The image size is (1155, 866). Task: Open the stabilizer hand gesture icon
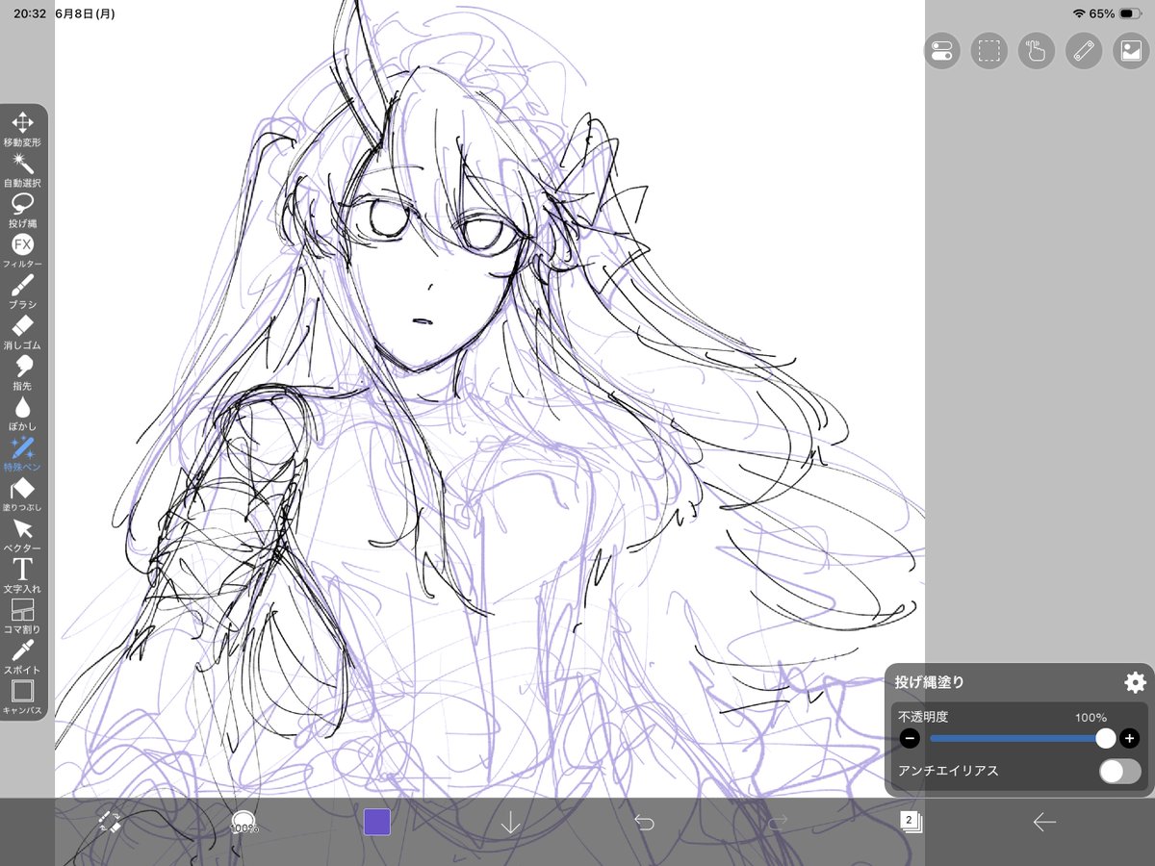[1037, 51]
